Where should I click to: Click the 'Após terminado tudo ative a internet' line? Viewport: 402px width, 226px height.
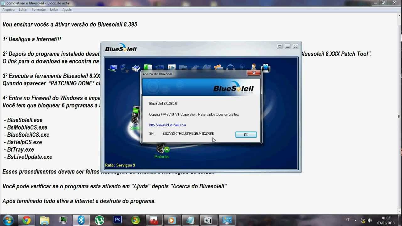[x=79, y=201]
